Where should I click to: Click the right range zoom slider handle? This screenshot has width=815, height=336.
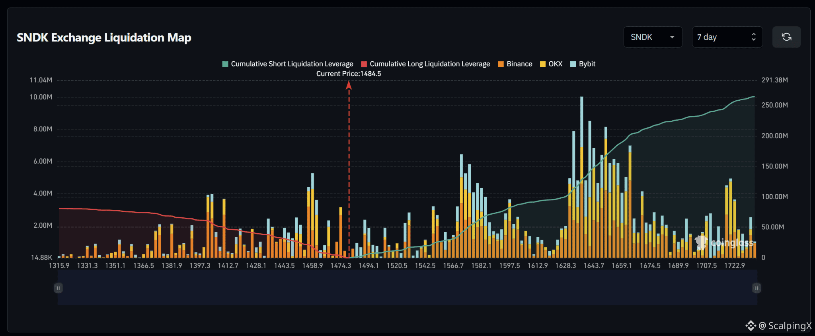757,288
